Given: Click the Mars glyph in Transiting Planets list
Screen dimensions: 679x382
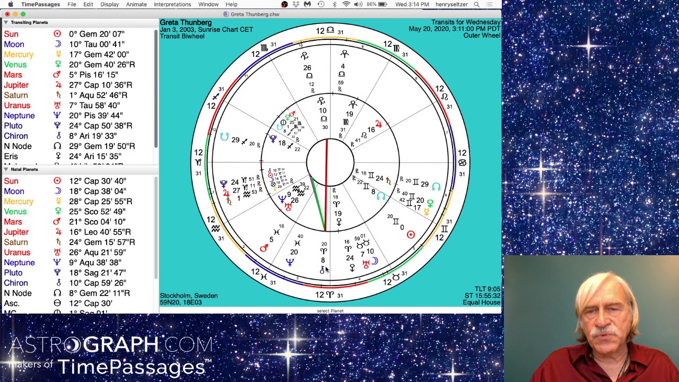Looking at the screenshot, I should click(x=57, y=75).
